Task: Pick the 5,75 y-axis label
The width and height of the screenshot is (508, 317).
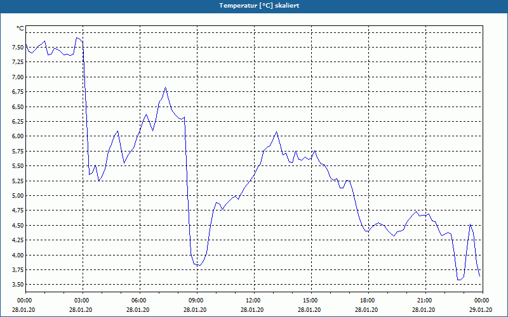Action: [x=18, y=151]
